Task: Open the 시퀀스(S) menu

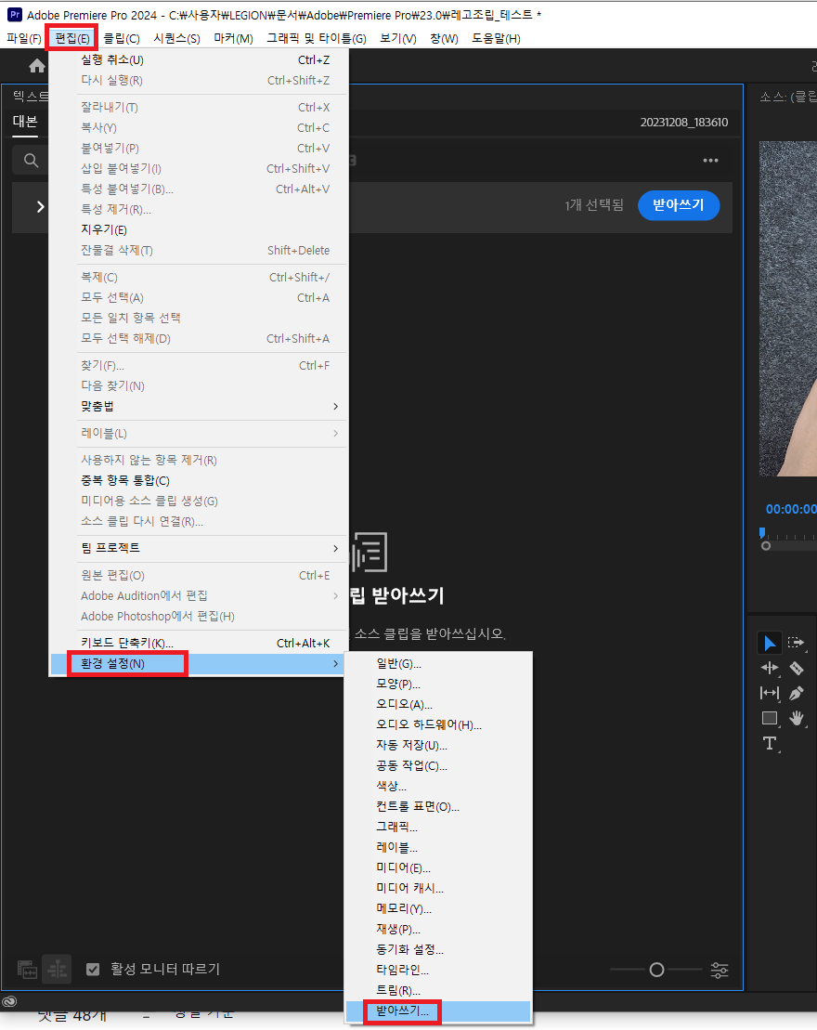Action: 176,38
